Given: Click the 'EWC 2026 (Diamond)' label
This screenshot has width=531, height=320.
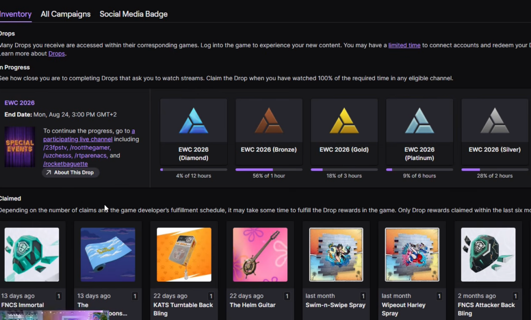Looking at the screenshot, I should [x=193, y=154].
